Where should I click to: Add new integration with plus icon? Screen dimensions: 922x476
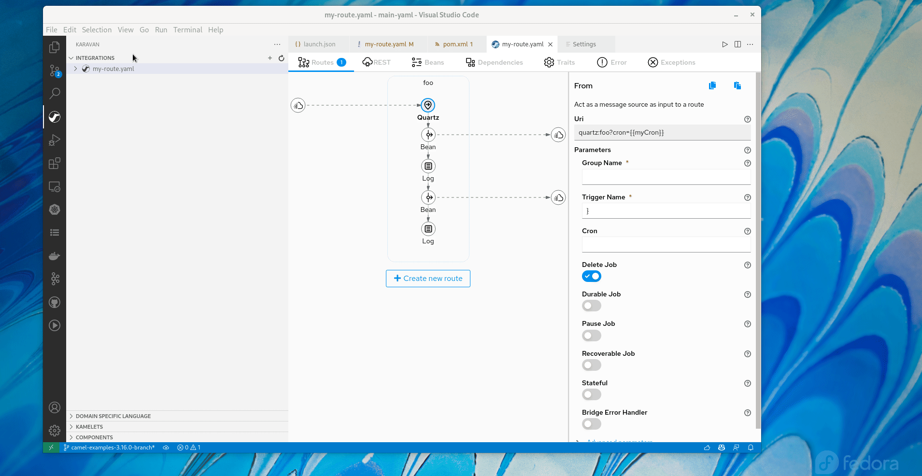click(x=270, y=58)
